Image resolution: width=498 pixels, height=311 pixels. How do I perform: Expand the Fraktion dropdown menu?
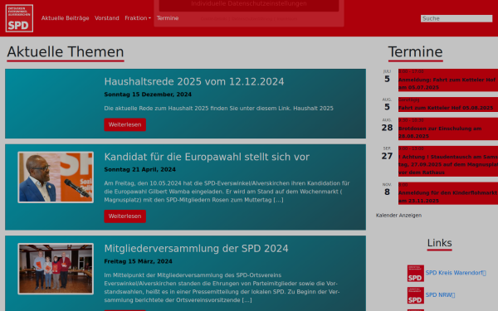[138, 18]
